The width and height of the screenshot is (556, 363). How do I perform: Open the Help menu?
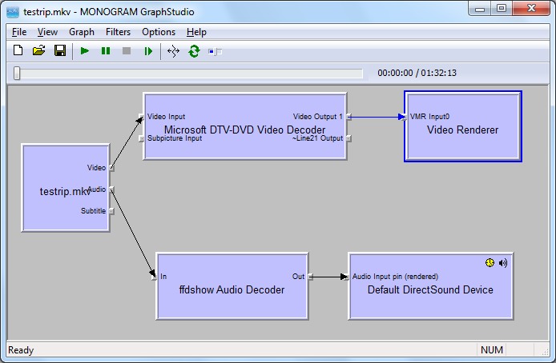click(196, 32)
